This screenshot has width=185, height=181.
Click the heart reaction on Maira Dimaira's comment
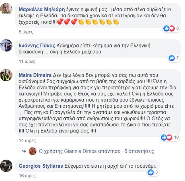point(170,137)
